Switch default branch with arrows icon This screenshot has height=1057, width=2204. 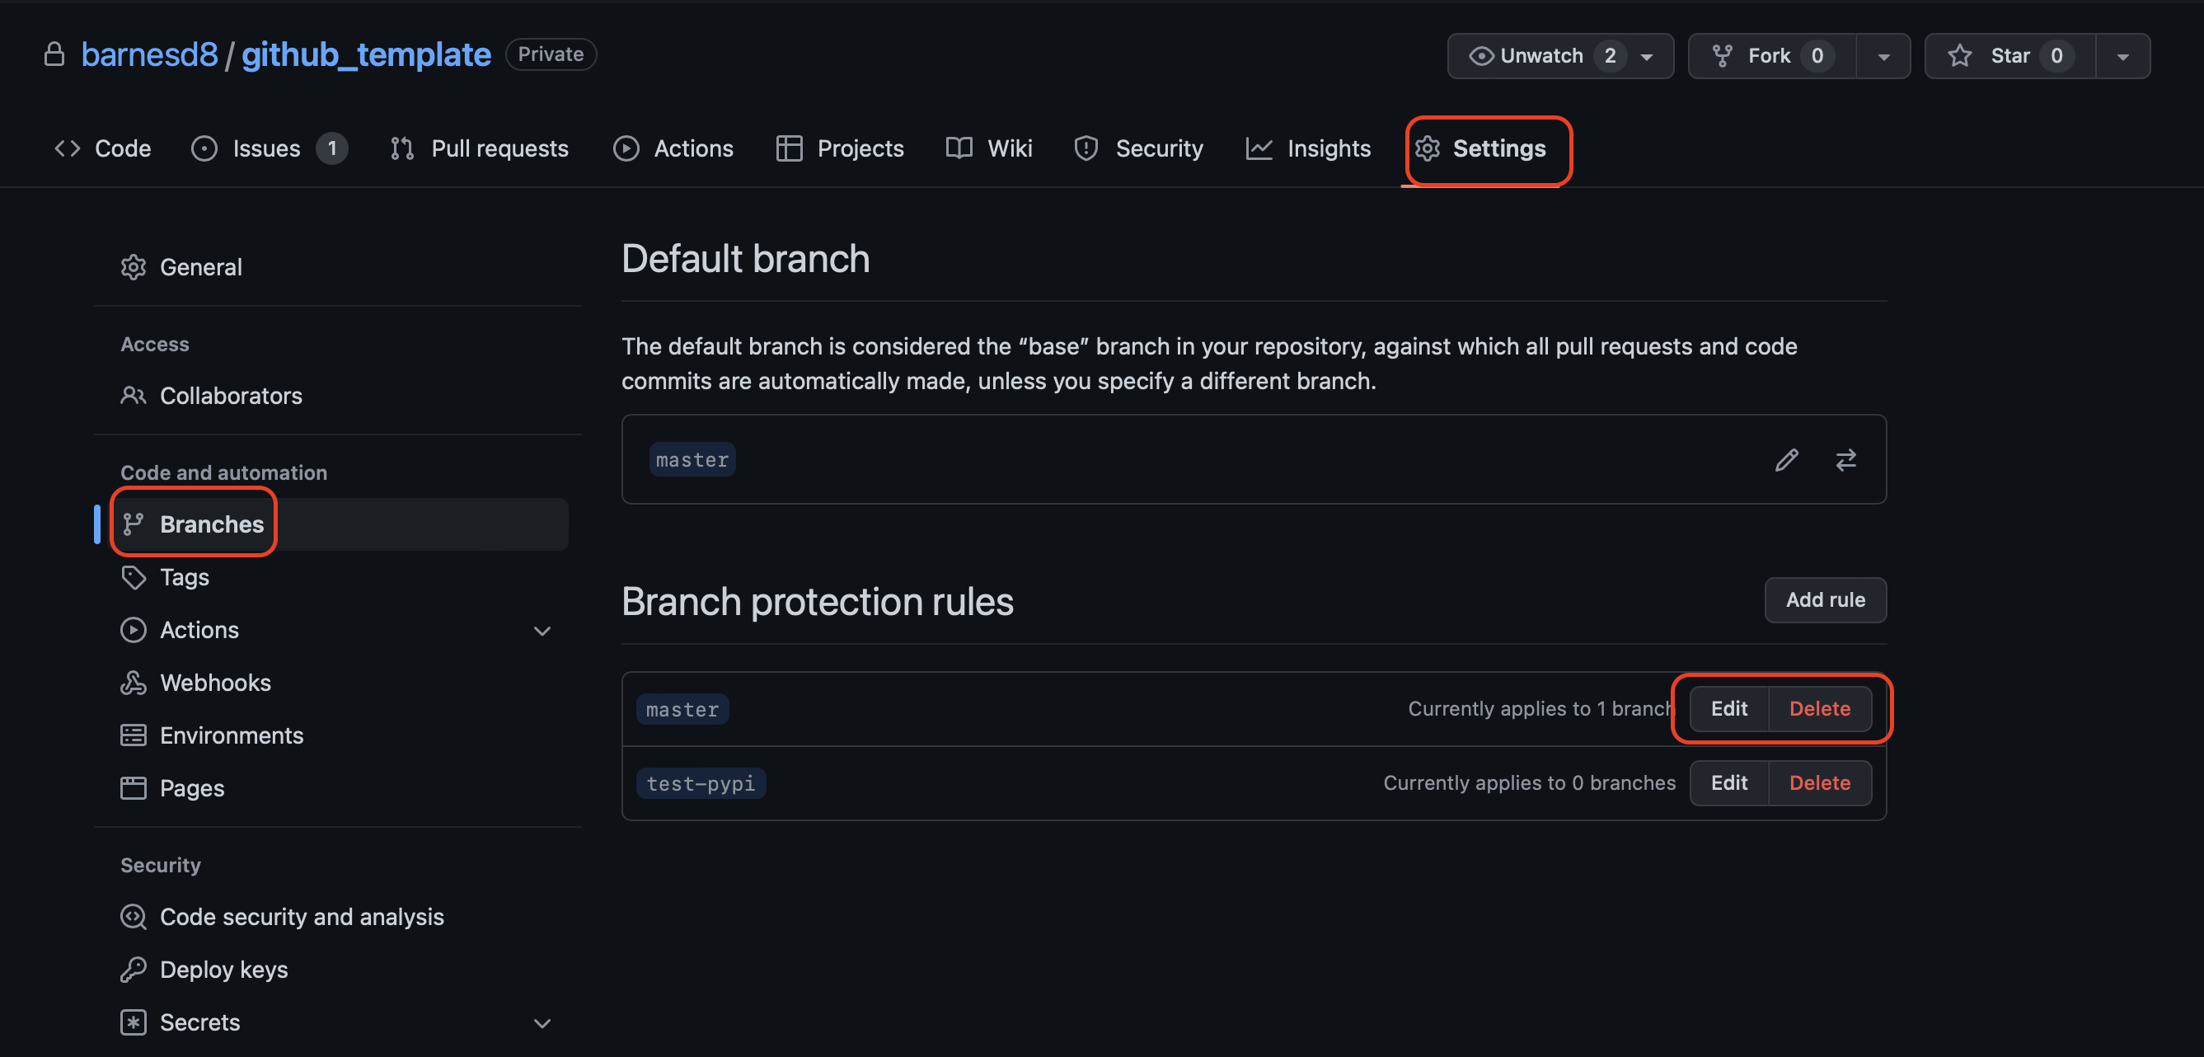coord(1845,459)
